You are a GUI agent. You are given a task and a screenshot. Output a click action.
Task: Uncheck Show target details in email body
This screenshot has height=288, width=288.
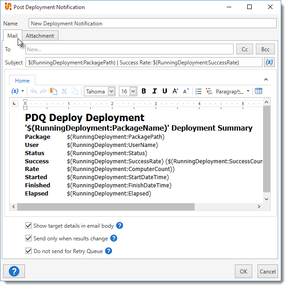tap(29, 225)
